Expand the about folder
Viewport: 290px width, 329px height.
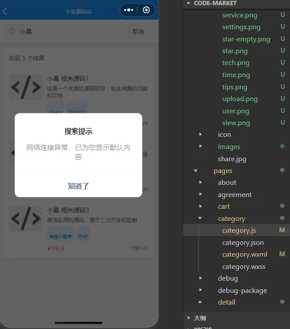pyautogui.click(x=200, y=182)
